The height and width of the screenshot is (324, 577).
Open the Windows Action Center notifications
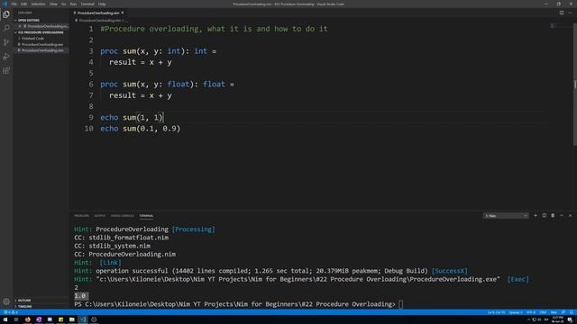(570, 319)
